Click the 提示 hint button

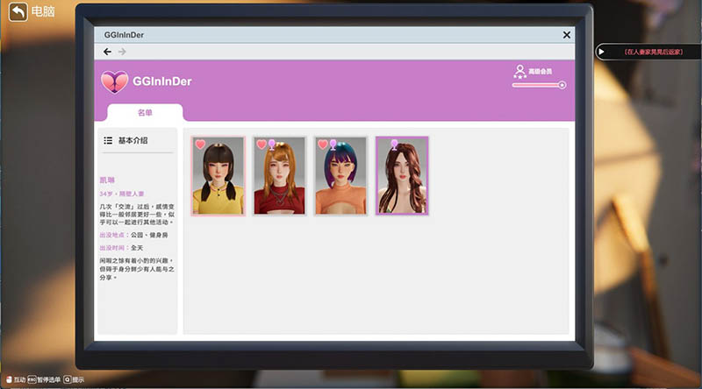coord(74,380)
